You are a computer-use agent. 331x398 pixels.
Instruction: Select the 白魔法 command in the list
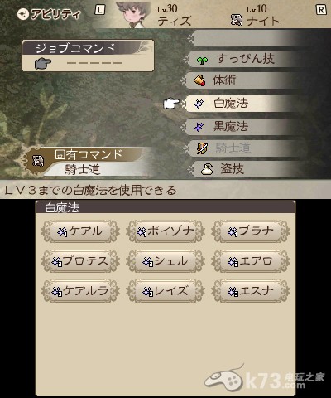tap(242, 104)
